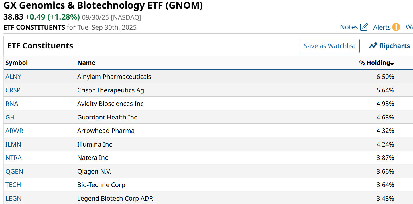
Task: Open the RNA symbol link
Action: (12, 104)
